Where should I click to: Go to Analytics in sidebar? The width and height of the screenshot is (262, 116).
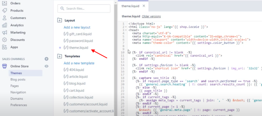17,25
